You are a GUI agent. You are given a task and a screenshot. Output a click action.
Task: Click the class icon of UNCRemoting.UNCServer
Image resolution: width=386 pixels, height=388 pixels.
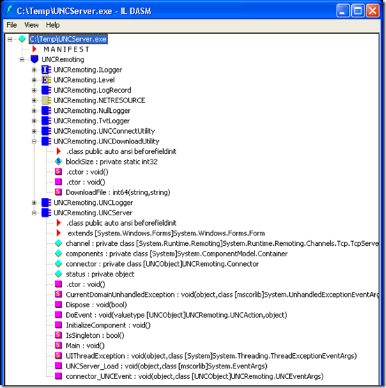tap(46, 212)
